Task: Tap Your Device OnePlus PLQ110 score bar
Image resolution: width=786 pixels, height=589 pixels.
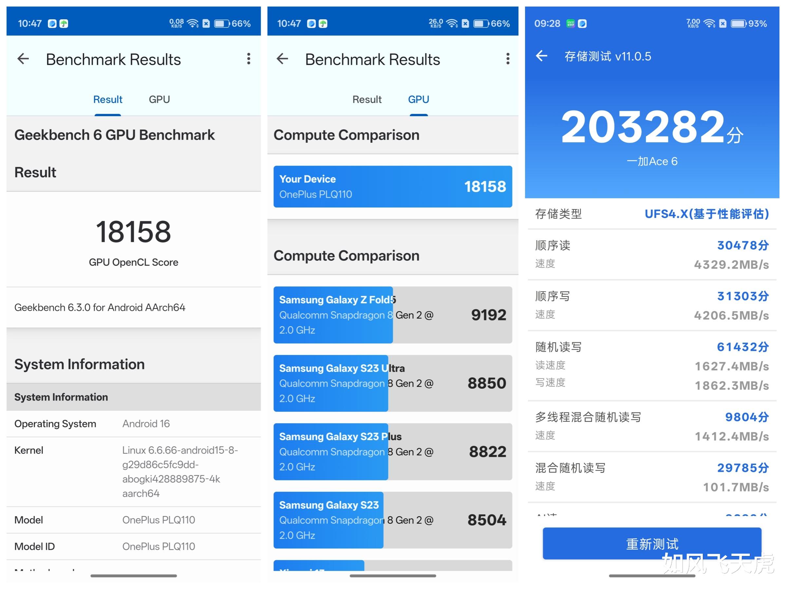Action: tap(393, 187)
